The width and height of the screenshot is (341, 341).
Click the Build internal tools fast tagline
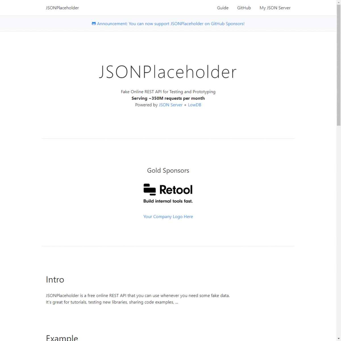(168, 201)
